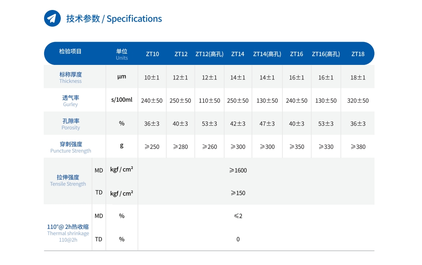Click the paper plane icon beside Specifications
Image resolution: width=422 pixels, height=265 pixels.
coord(52,18)
